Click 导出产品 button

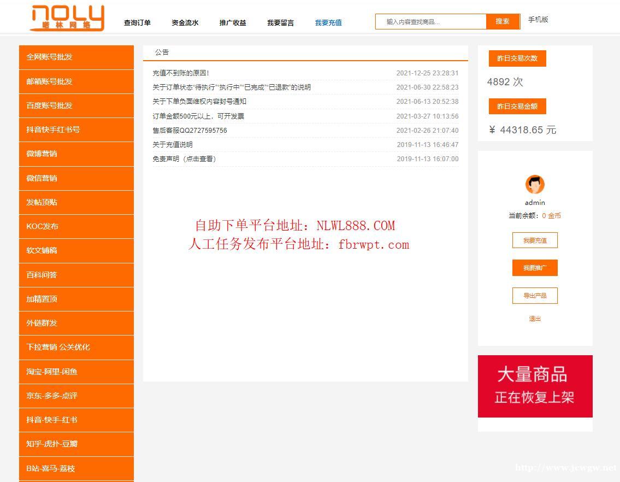[x=535, y=296]
